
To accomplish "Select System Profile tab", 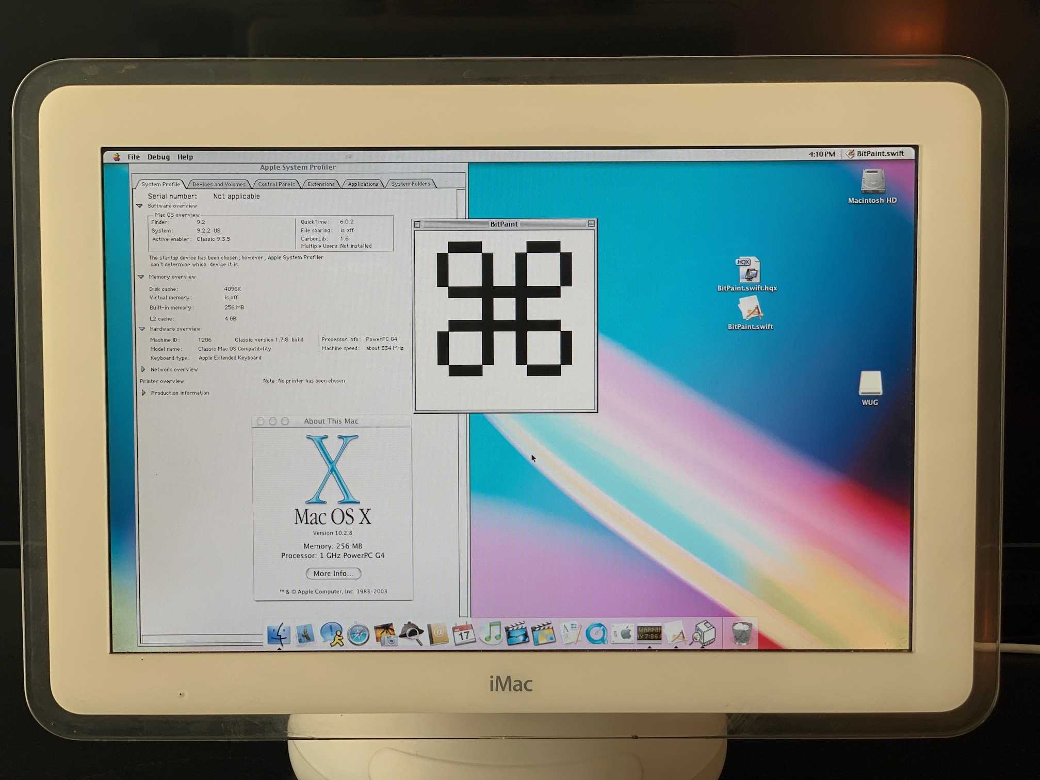I will pos(160,184).
